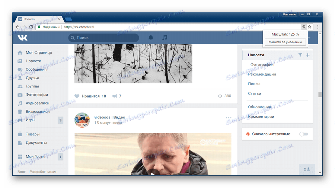The height and width of the screenshot is (188, 335).
Task: Click the plus icon to add news tab
Action: (307, 55)
